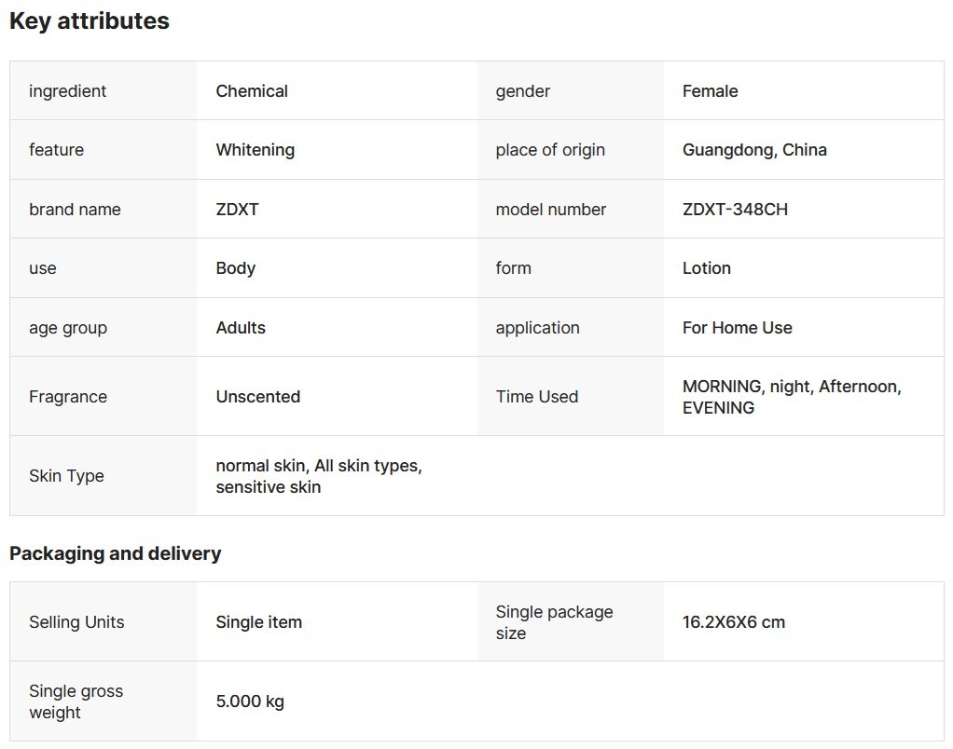Click the age group value Adults
Screen dimensions: 953x749
[x=241, y=328]
